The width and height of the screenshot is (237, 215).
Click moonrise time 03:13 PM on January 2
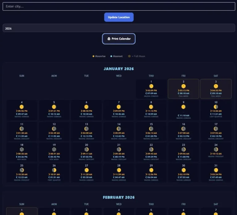pyautogui.click(x=184, y=90)
